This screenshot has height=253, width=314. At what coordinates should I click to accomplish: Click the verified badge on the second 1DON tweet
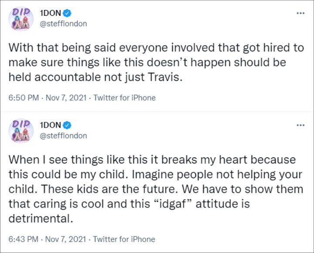coord(67,125)
